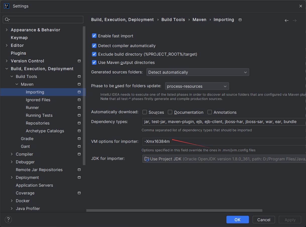This screenshot has width=306, height=227.
Task: Expand the Java Profiler node
Action: click(12, 208)
